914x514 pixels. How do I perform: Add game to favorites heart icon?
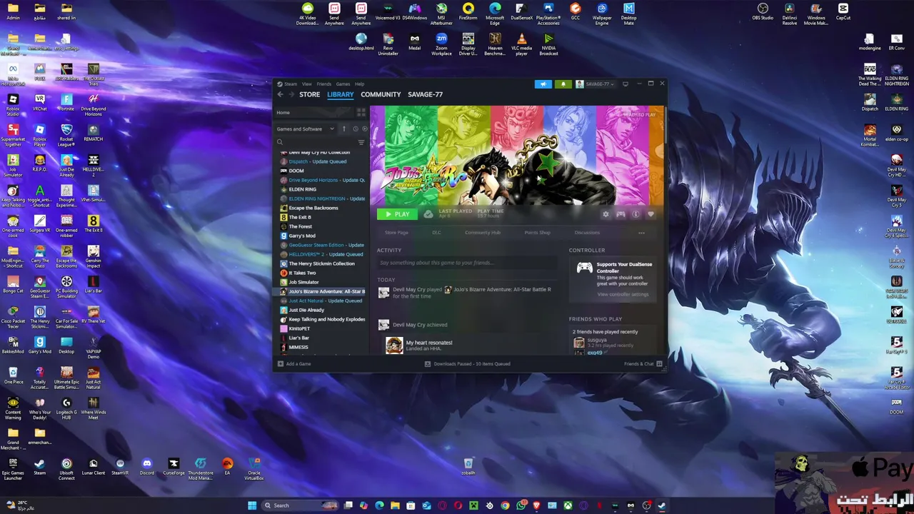(x=651, y=214)
